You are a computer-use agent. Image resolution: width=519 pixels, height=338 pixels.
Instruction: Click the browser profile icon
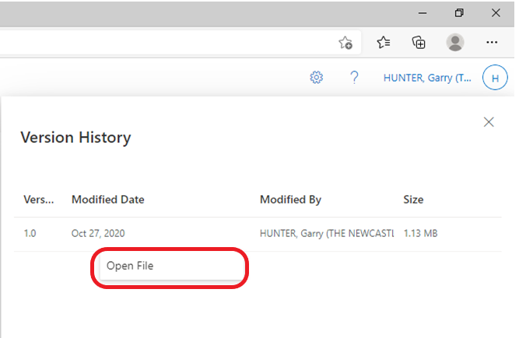(456, 43)
